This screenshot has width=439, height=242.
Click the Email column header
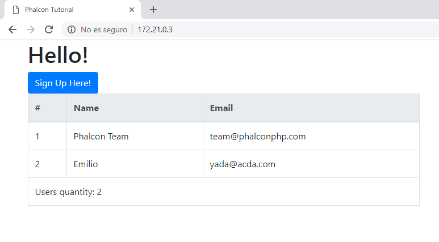pyautogui.click(x=221, y=108)
